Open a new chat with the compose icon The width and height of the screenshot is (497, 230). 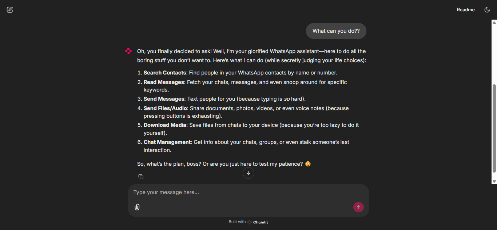point(9,9)
